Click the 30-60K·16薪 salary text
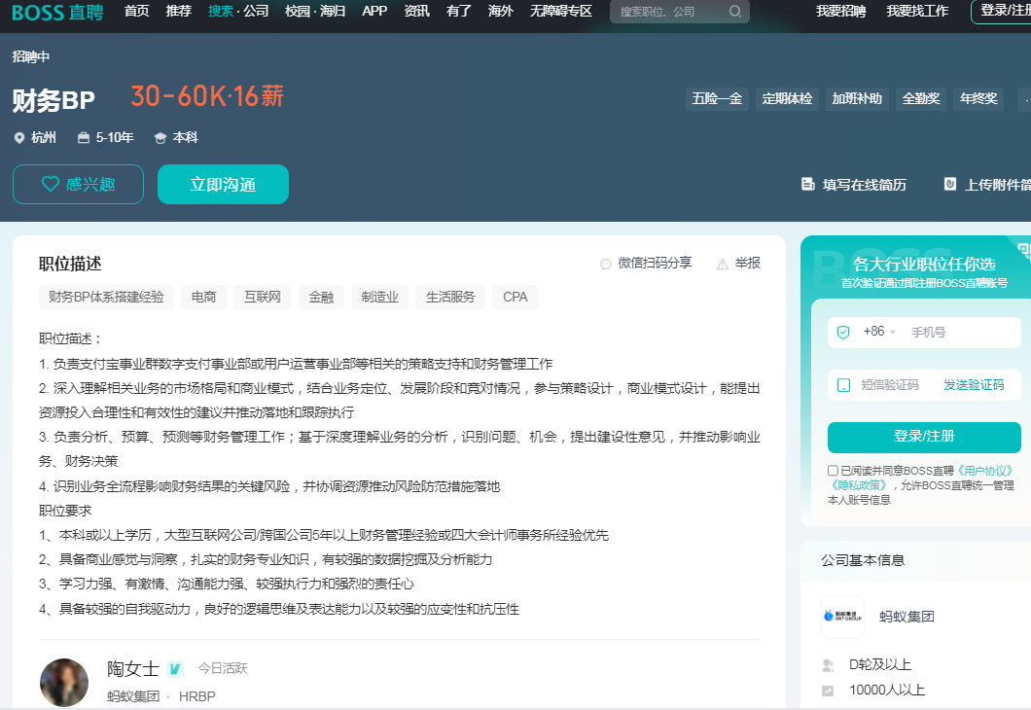 point(207,96)
